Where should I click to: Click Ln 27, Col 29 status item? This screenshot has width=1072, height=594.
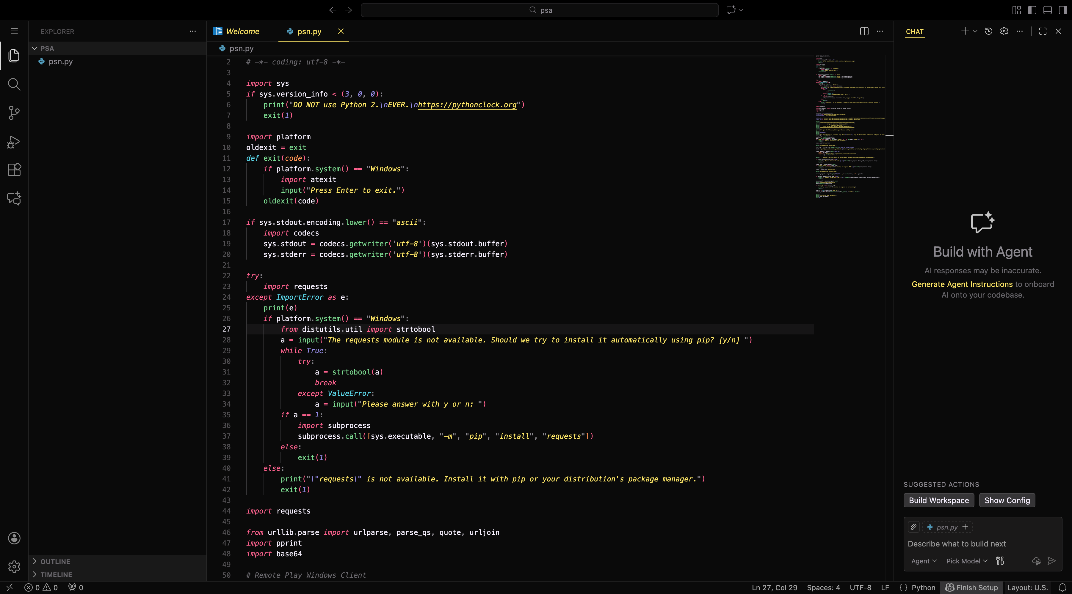coord(775,587)
